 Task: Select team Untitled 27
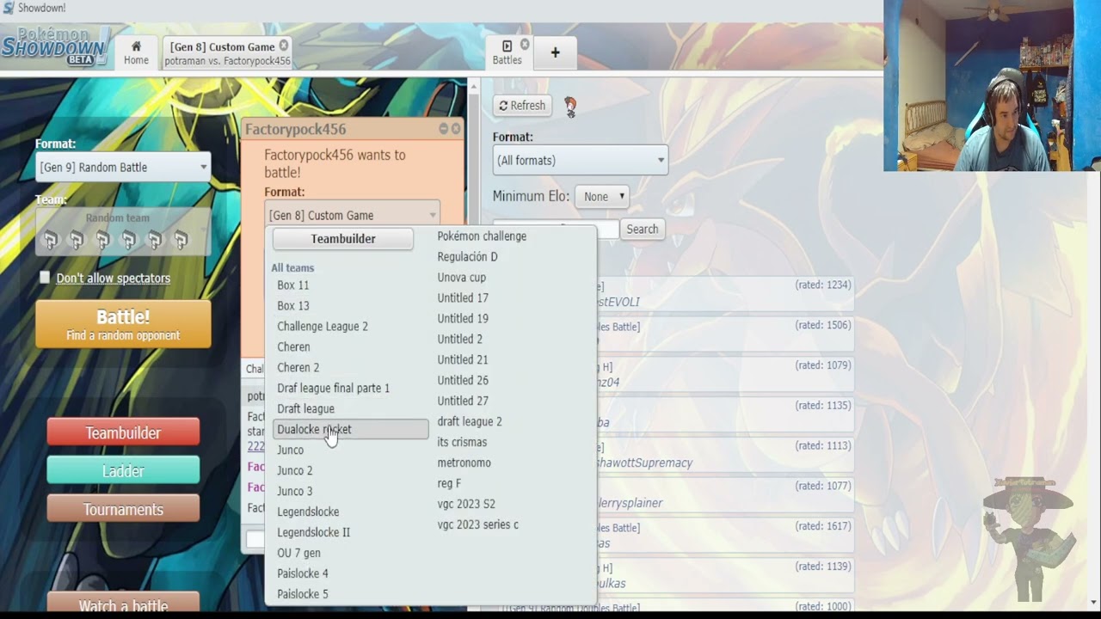[x=511, y=401]
